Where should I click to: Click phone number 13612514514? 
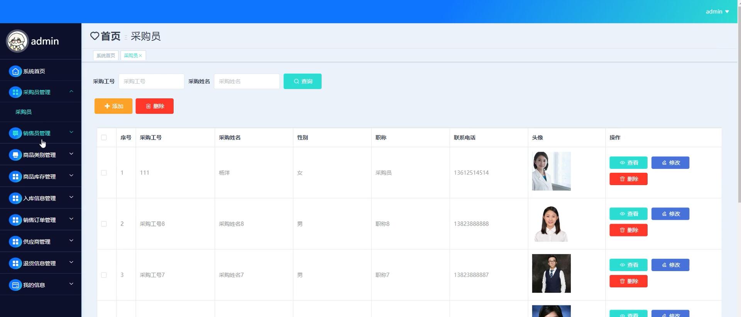(x=471, y=173)
